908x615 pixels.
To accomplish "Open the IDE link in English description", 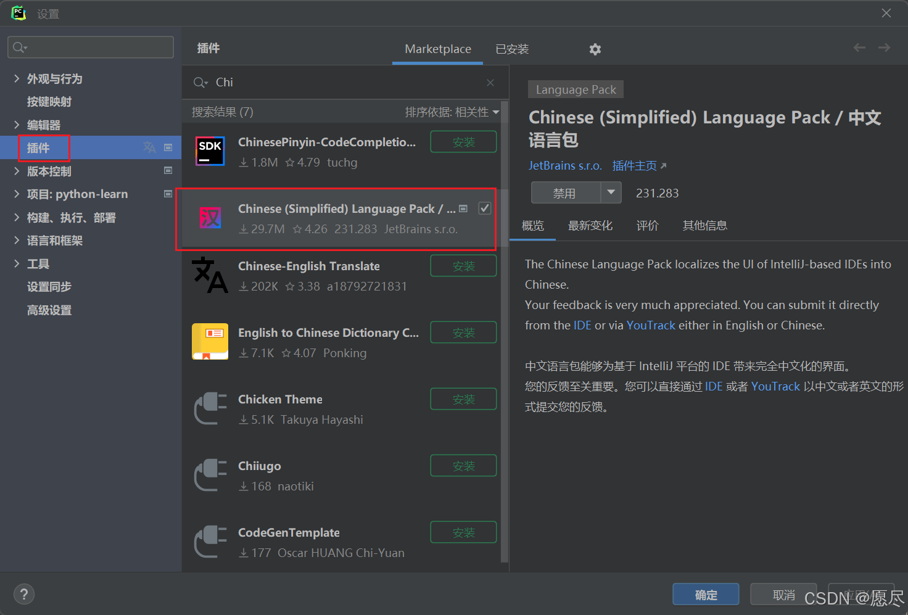I will pyautogui.click(x=582, y=325).
